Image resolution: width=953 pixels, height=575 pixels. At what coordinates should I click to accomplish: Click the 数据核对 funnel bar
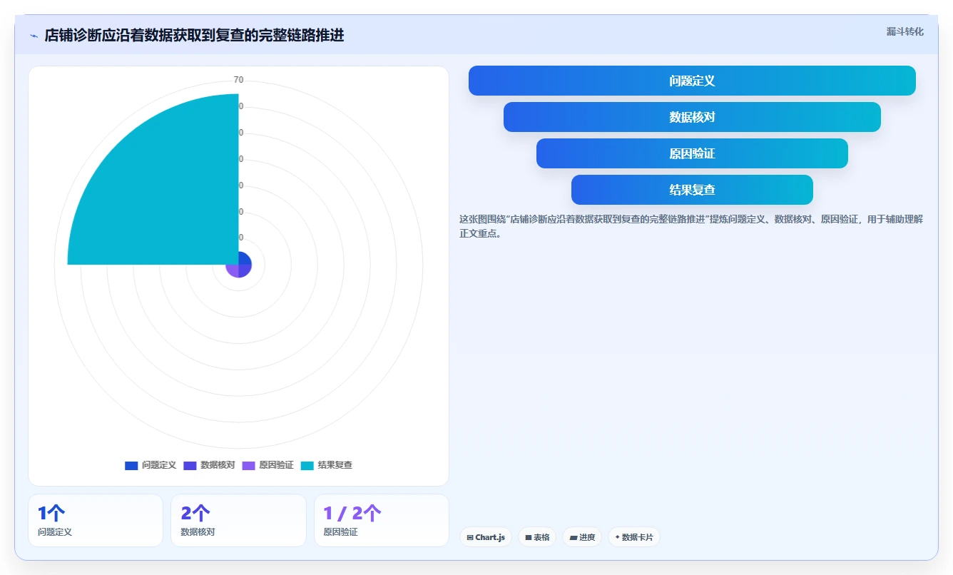coord(692,117)
